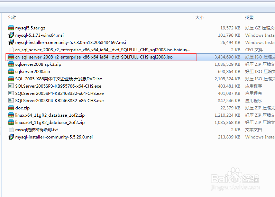The height and width of the screenshot is (197, 275).
Task: Sort files by 名称 column header
Action: pos(12,18)
